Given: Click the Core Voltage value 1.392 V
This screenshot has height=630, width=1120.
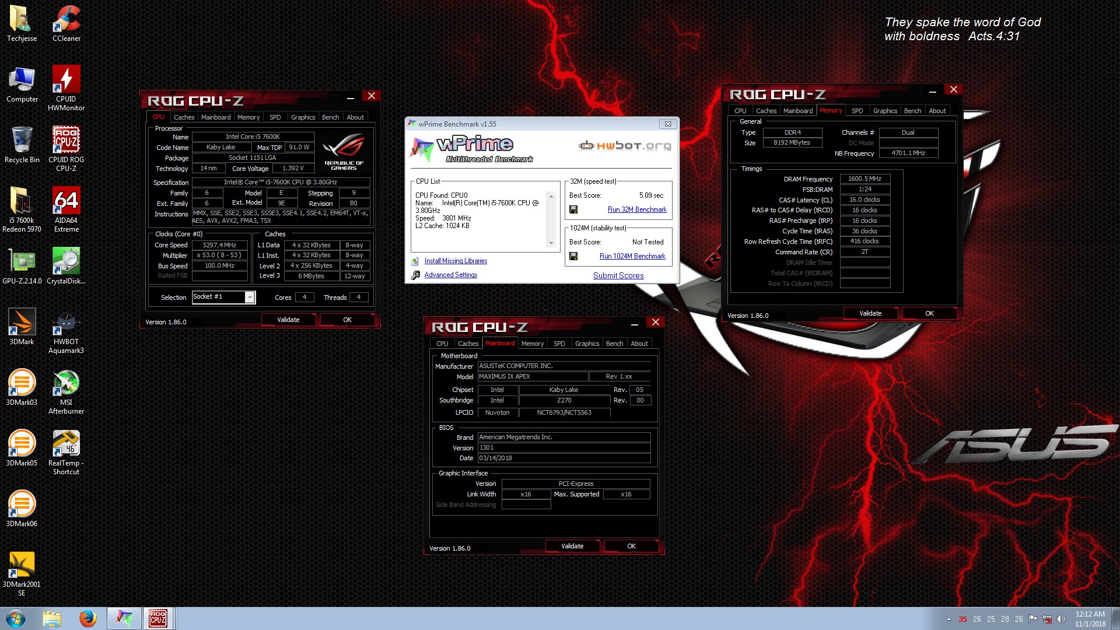Looking at the screenshot, I should tap(293, 169).
